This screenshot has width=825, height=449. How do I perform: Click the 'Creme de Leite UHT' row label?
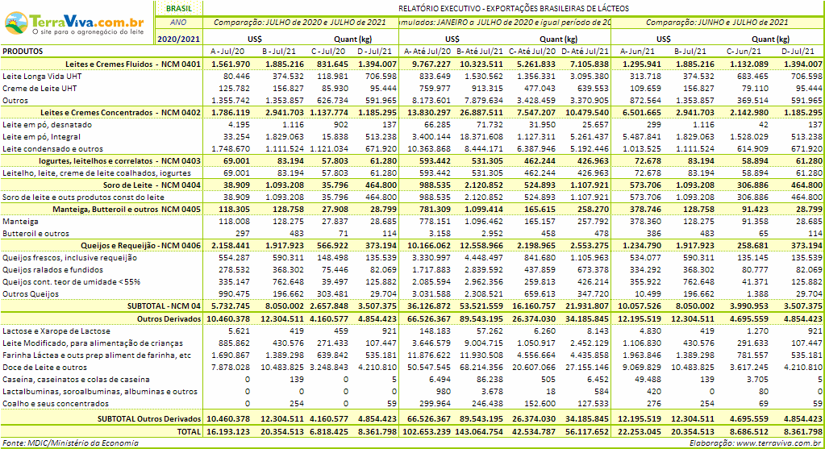40,89
